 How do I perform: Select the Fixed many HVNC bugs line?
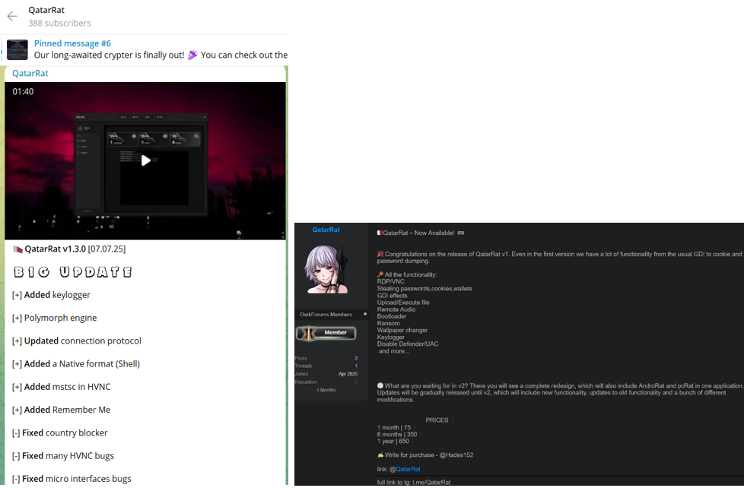tap(63, 456)
